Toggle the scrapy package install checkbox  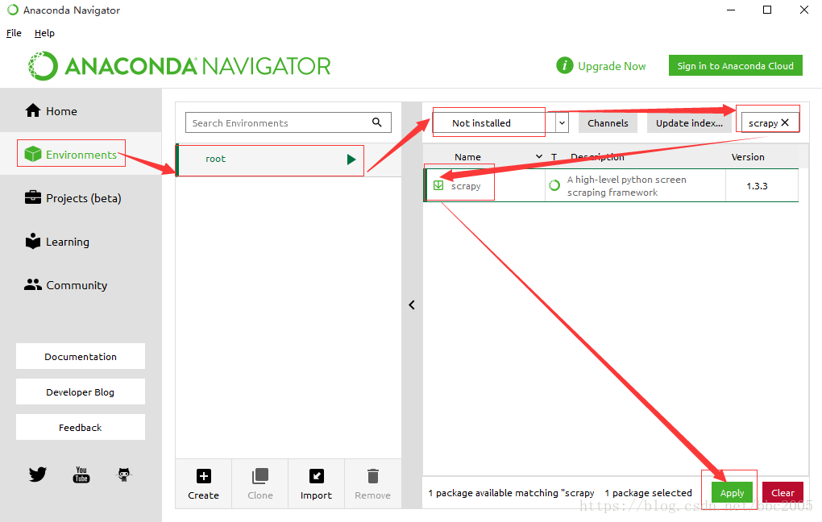tap(438, 185)
